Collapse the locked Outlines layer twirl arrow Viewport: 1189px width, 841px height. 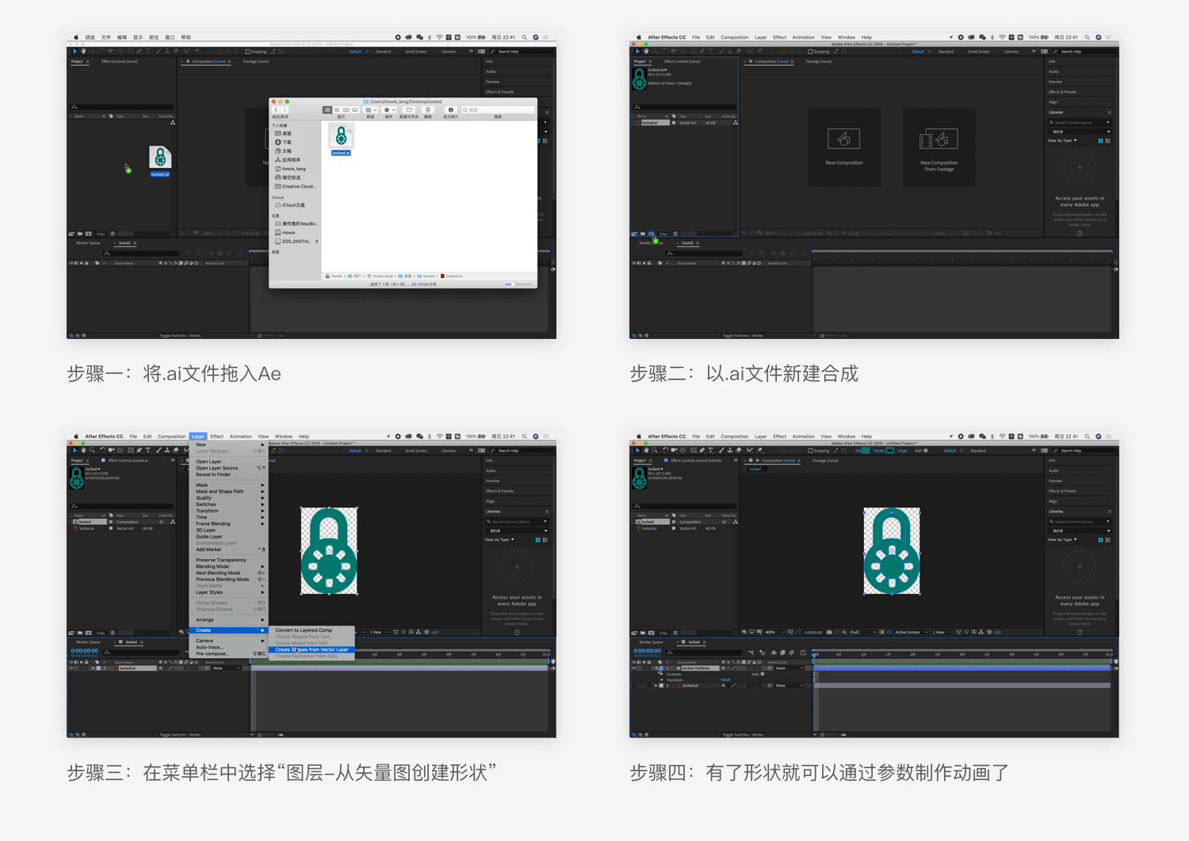[656, 668]
